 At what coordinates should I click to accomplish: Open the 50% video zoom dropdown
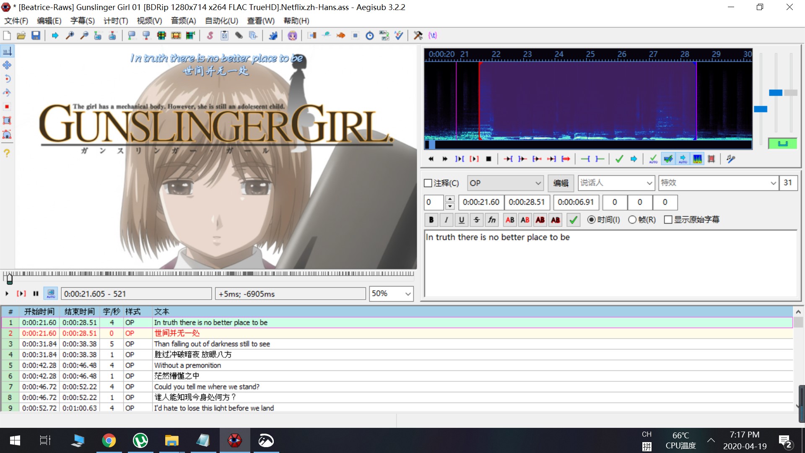391,294
